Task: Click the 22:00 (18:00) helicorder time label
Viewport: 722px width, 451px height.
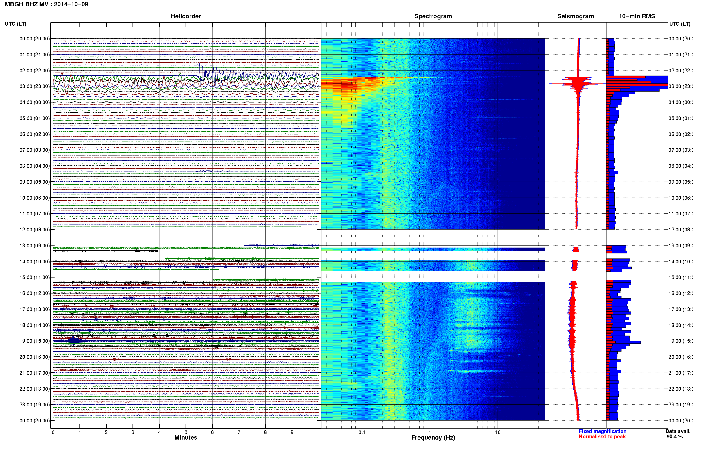Action: click(x=35, y=389)
